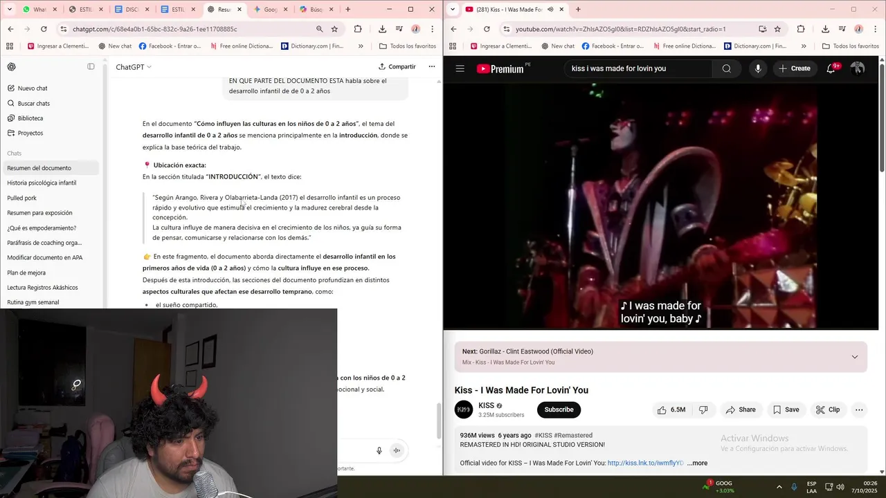Open ChatGPT conversation three-dot options menu

[x=432, y=67]
